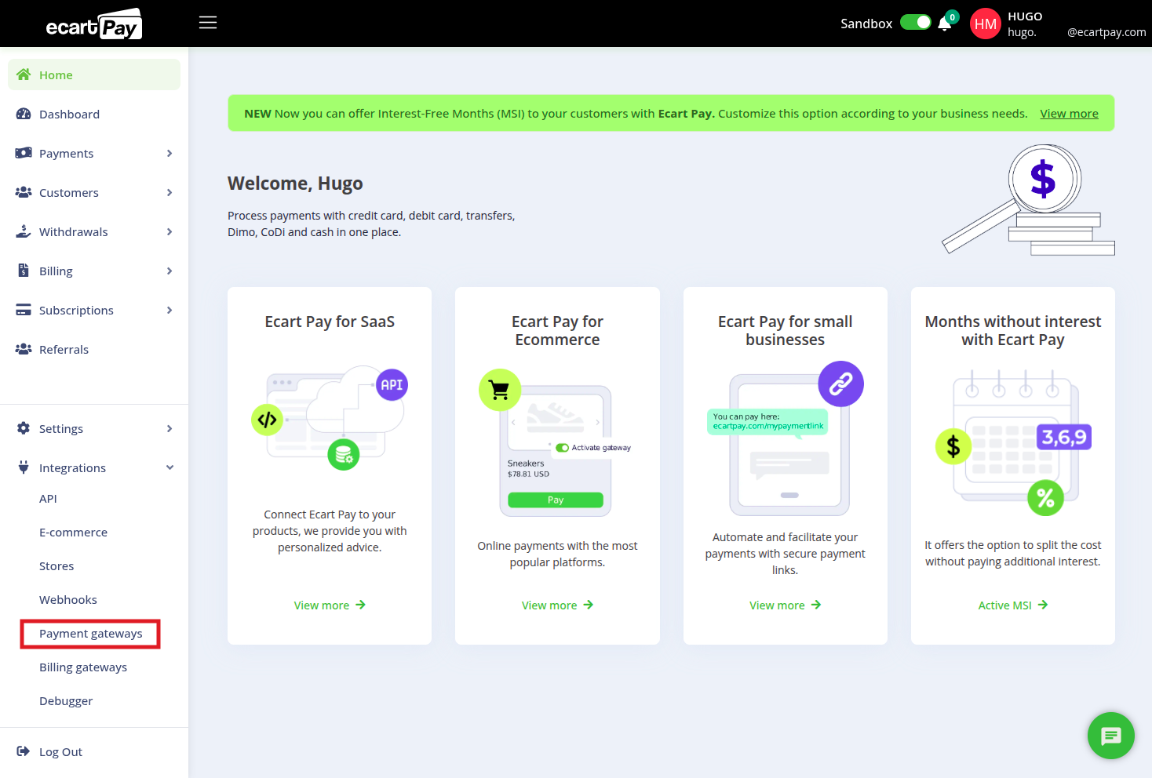Click the HUGO username text

(1025, 16)
